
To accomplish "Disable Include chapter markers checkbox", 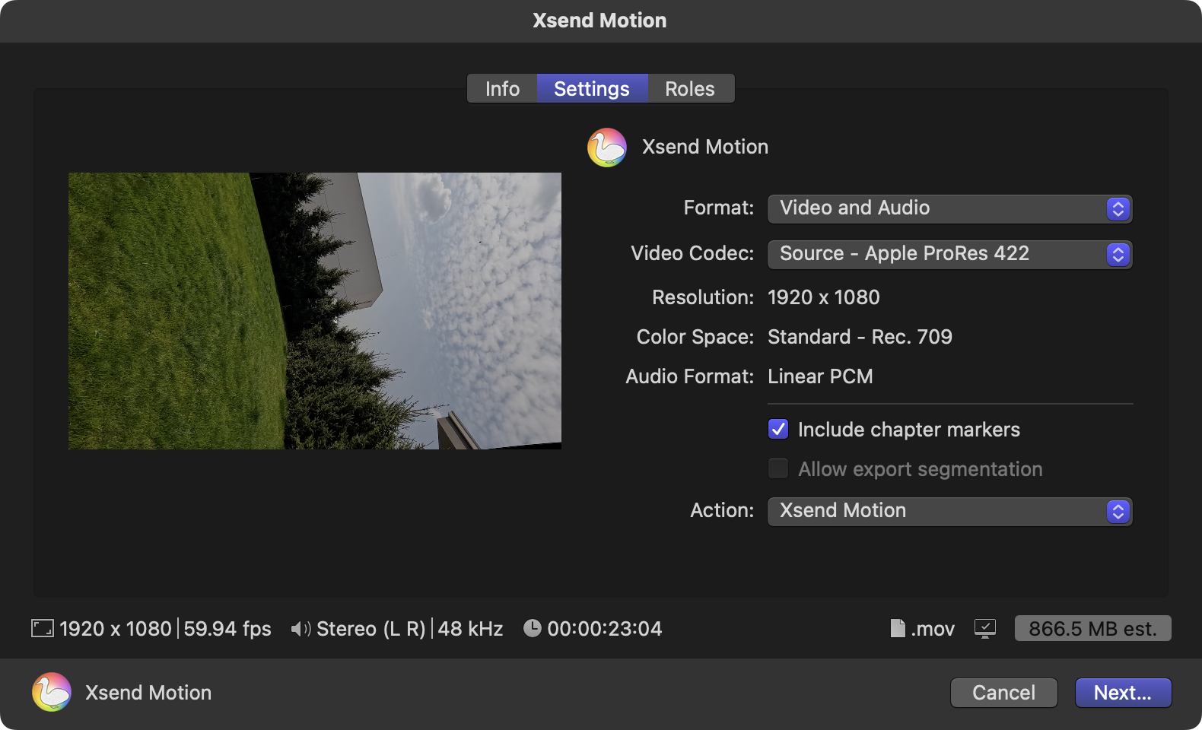I will point(778,430).
